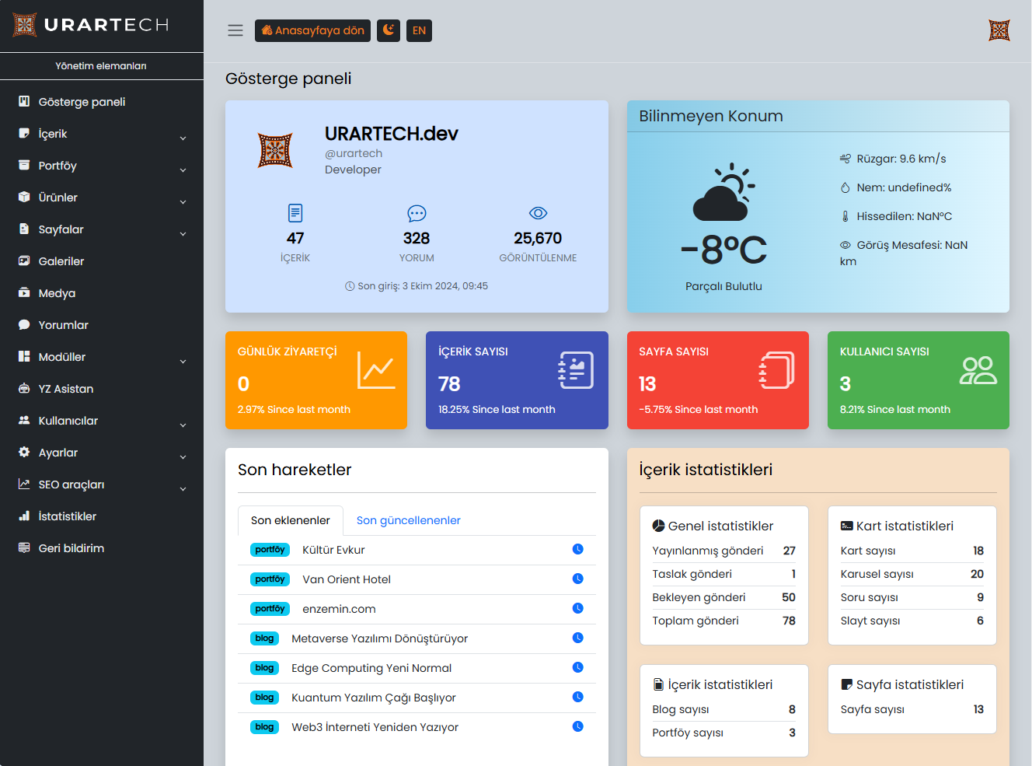Click the orange GÜNLÜK ZİYARETÇİ card
This screenshot has height=766, width=1032.
(x=316, y=380)
